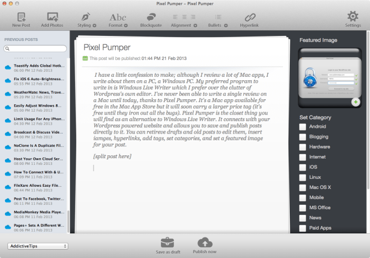Viewport: 370px width, 258px height.
Task: Expand the Styling dropdown arrow
Action: click(94, 25)
